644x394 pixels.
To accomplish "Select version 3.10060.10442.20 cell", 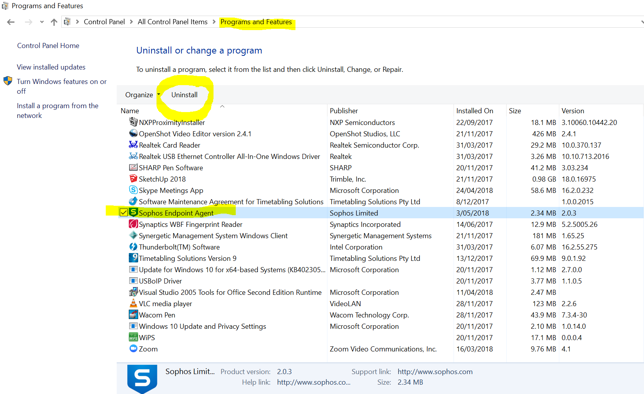I will [x=589, y=123].
